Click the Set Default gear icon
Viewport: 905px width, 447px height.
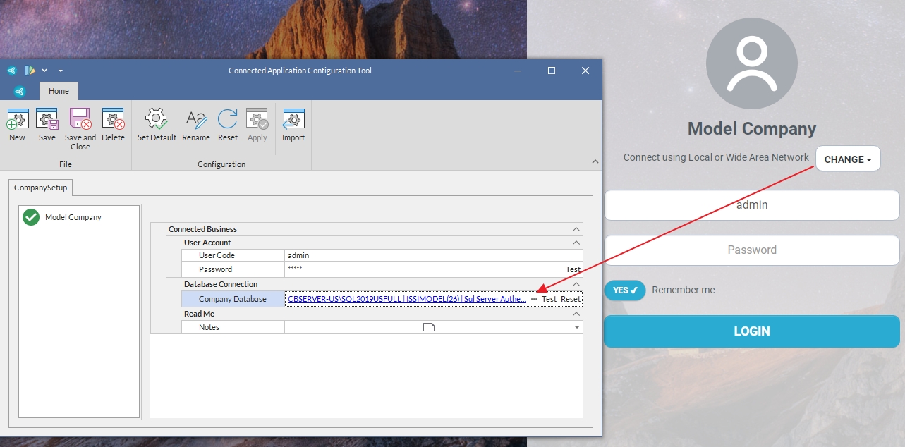point(157,119)
